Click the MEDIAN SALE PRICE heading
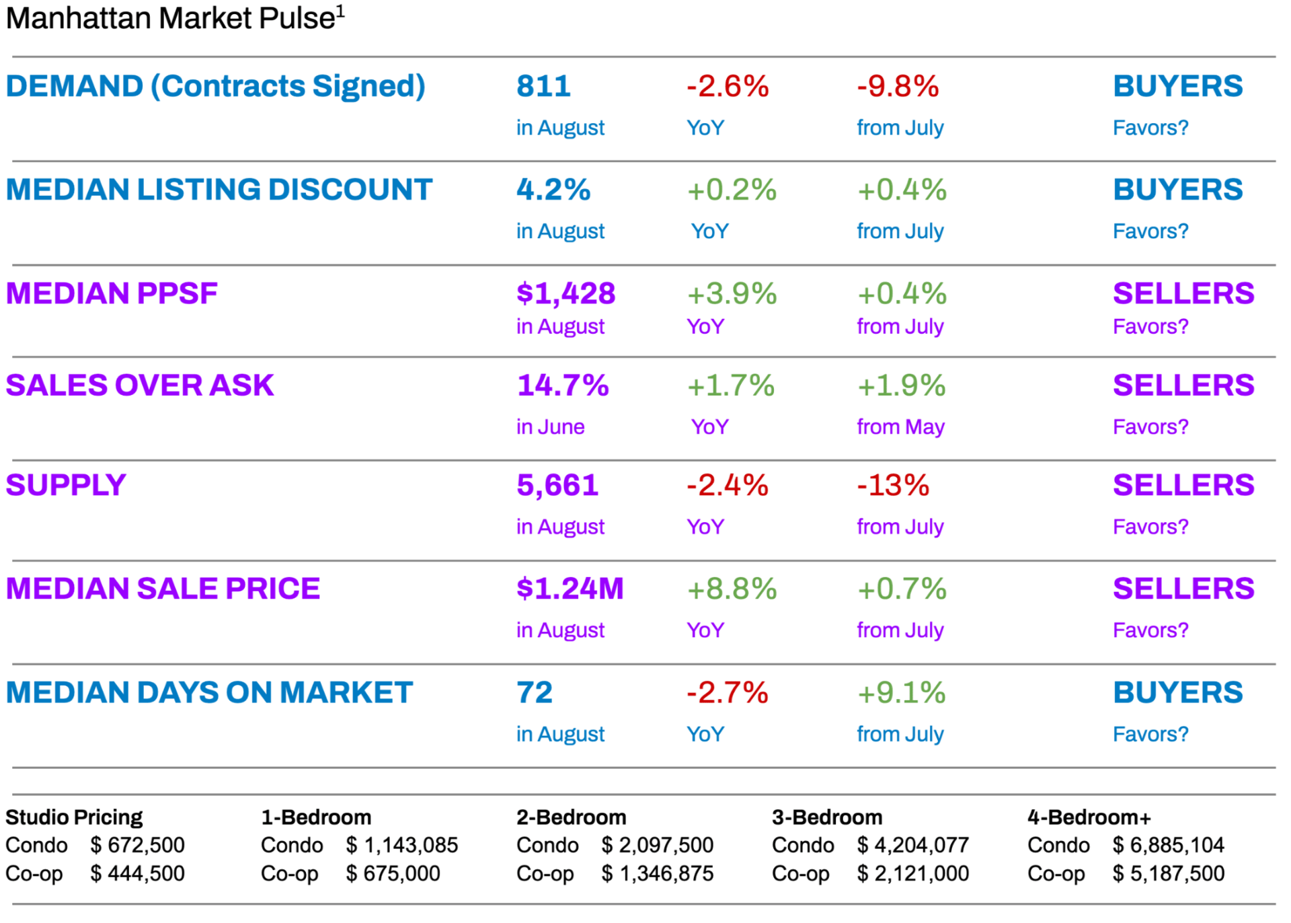 pyautogui.click(x=163, y=589)
